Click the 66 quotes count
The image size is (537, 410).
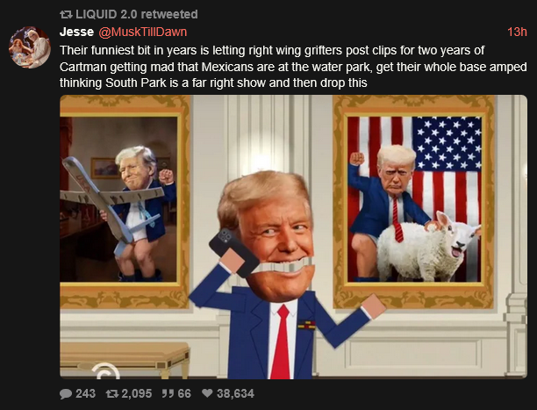click(184, 393)
